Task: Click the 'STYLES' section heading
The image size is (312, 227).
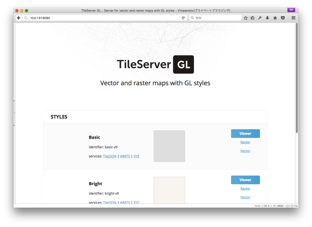Action: (x=59, y=117)
